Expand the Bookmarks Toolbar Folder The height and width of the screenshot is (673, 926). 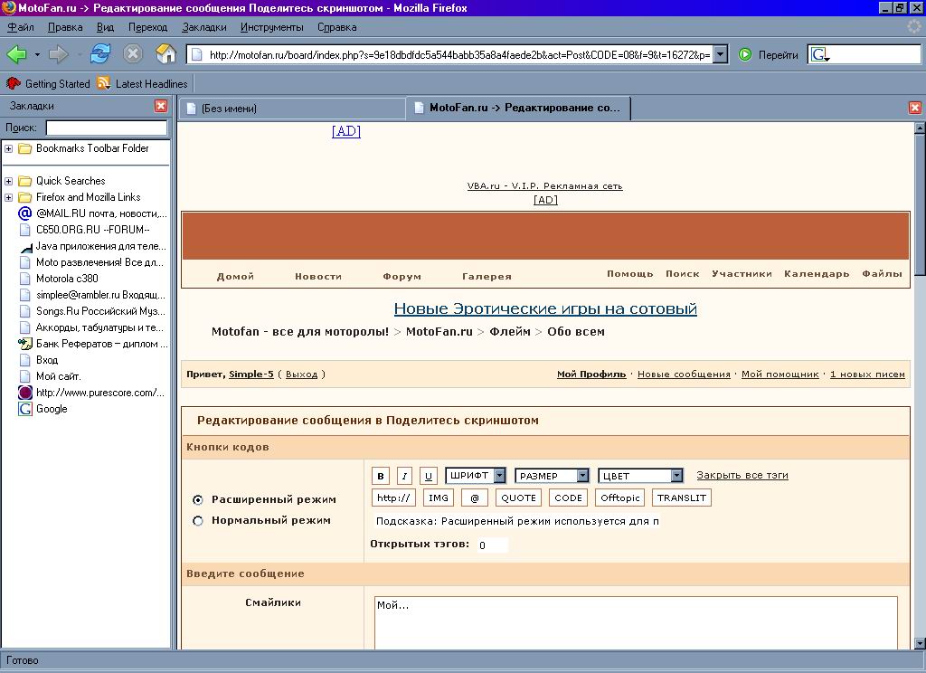coord(9,148)
